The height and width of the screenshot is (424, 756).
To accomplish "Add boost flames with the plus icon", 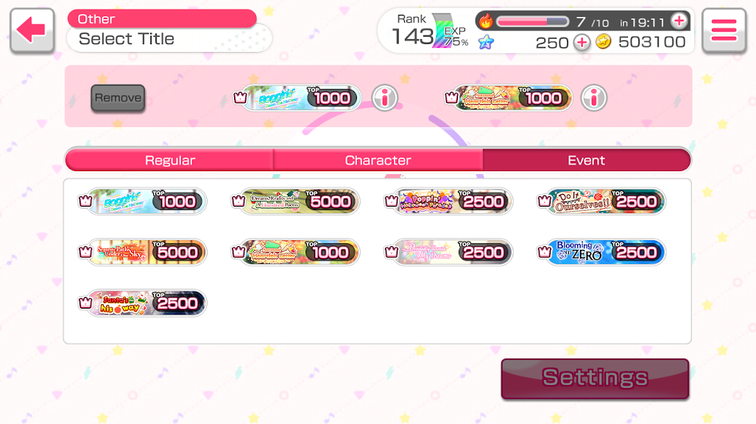I will click(679, 21).
